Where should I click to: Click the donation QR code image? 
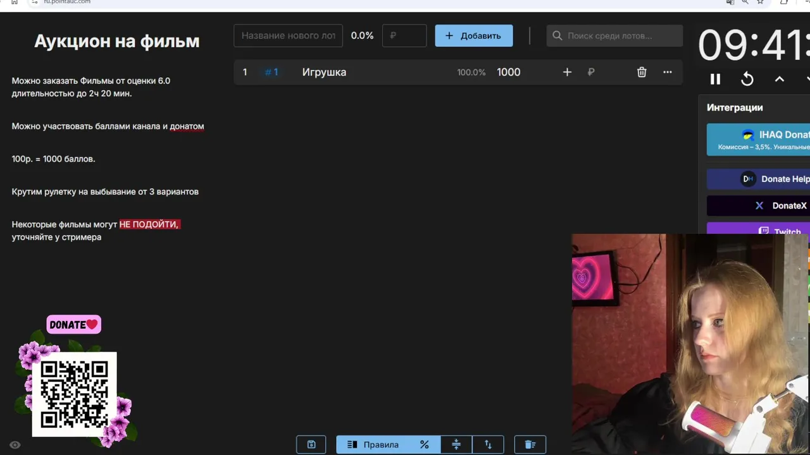click(74, 394)
